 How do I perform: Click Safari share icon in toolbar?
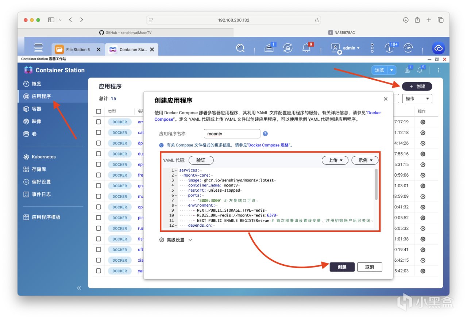[417, 20]
